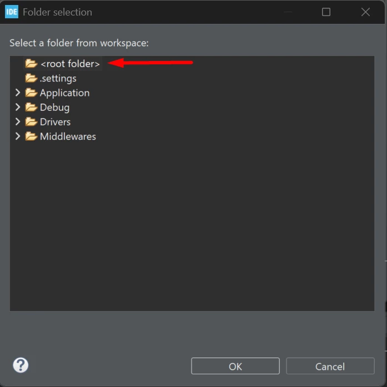The image size is (387, 387).
Task: Click the .settings folder icon
Action: pos(31,78)
